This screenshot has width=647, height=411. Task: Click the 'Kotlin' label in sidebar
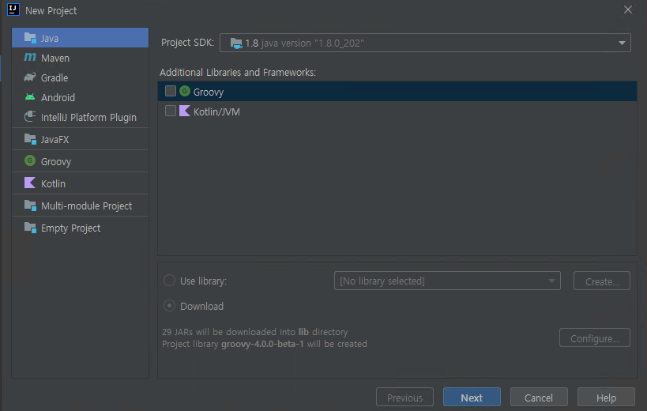point(53,183)
